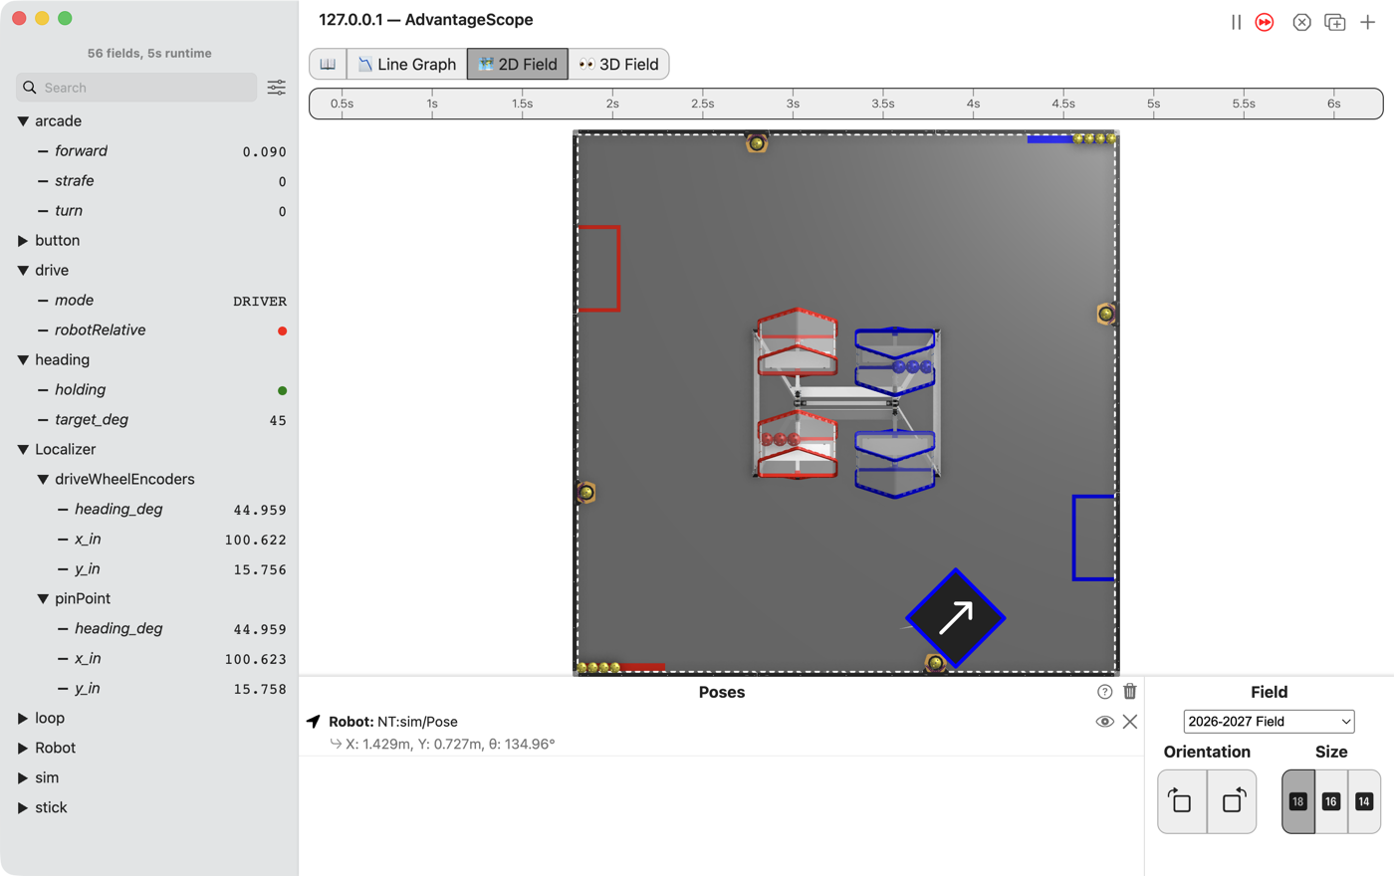Collapse the driveWheelEncoders subgroup
This screenshot has width=1394, height=876.
tap(43, 480)
